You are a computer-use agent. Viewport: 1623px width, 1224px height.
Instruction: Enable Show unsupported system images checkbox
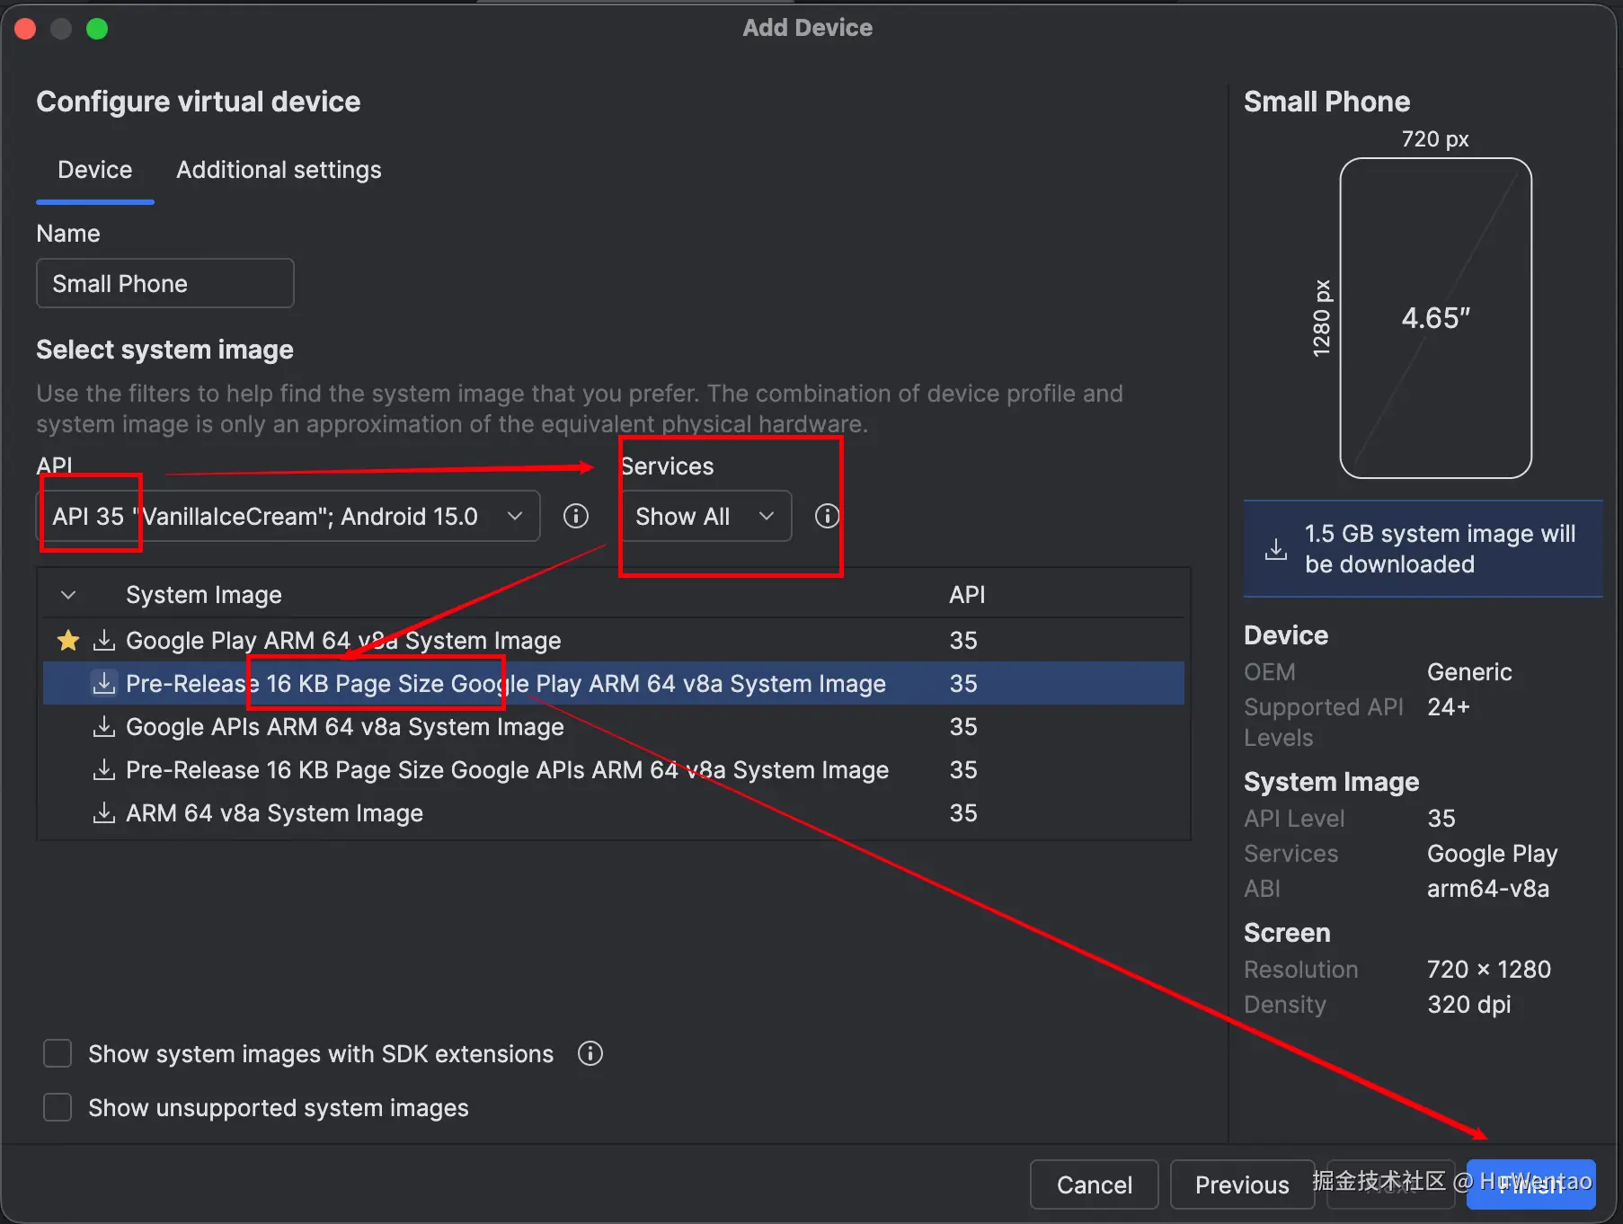pyautogui.click(x=58, y=1107)
